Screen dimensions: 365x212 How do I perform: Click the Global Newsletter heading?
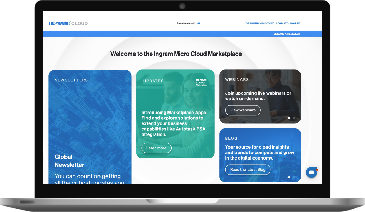[69, 161]
